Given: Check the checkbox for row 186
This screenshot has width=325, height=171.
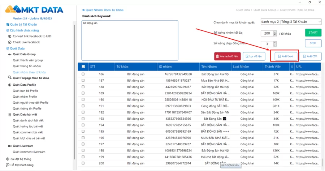Looking at the screenshot, I should (83, 74).
